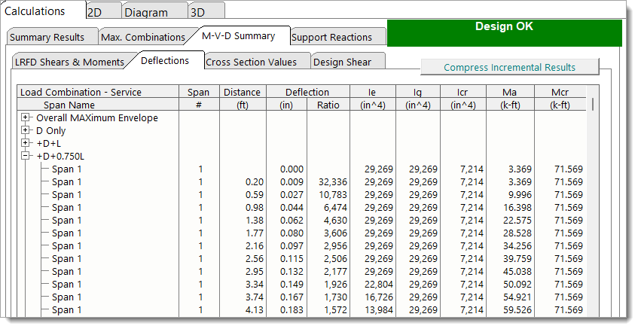Click the Load Combination - Service column header
Viewport: 638px width, 329px height.
click(98, 93)
